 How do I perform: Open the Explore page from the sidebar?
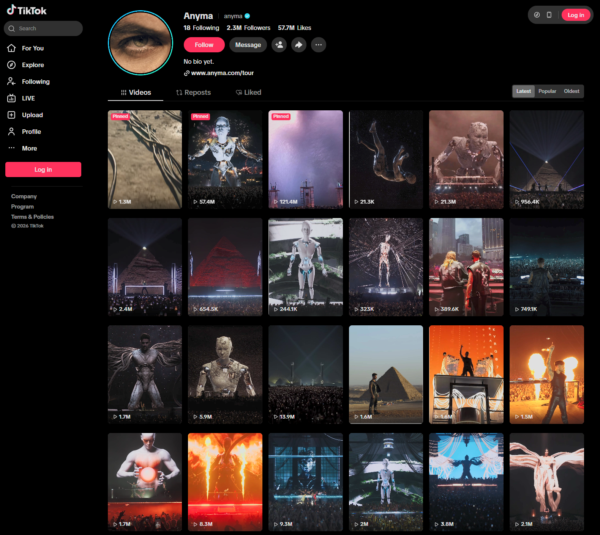tap(33, 65)
